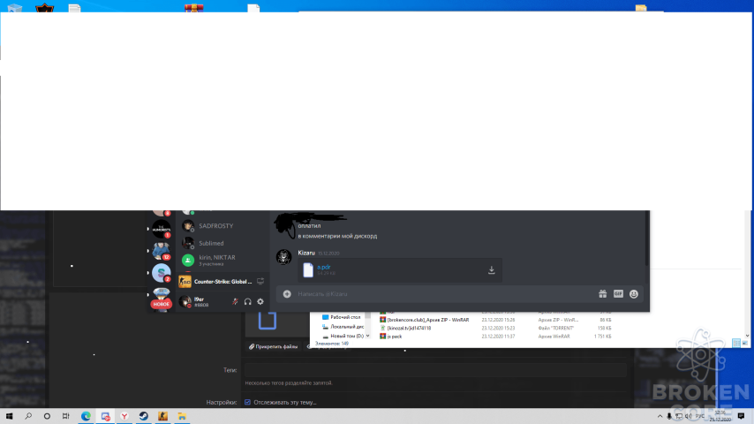Open Discord user settings gear

(x=260, y=302)
